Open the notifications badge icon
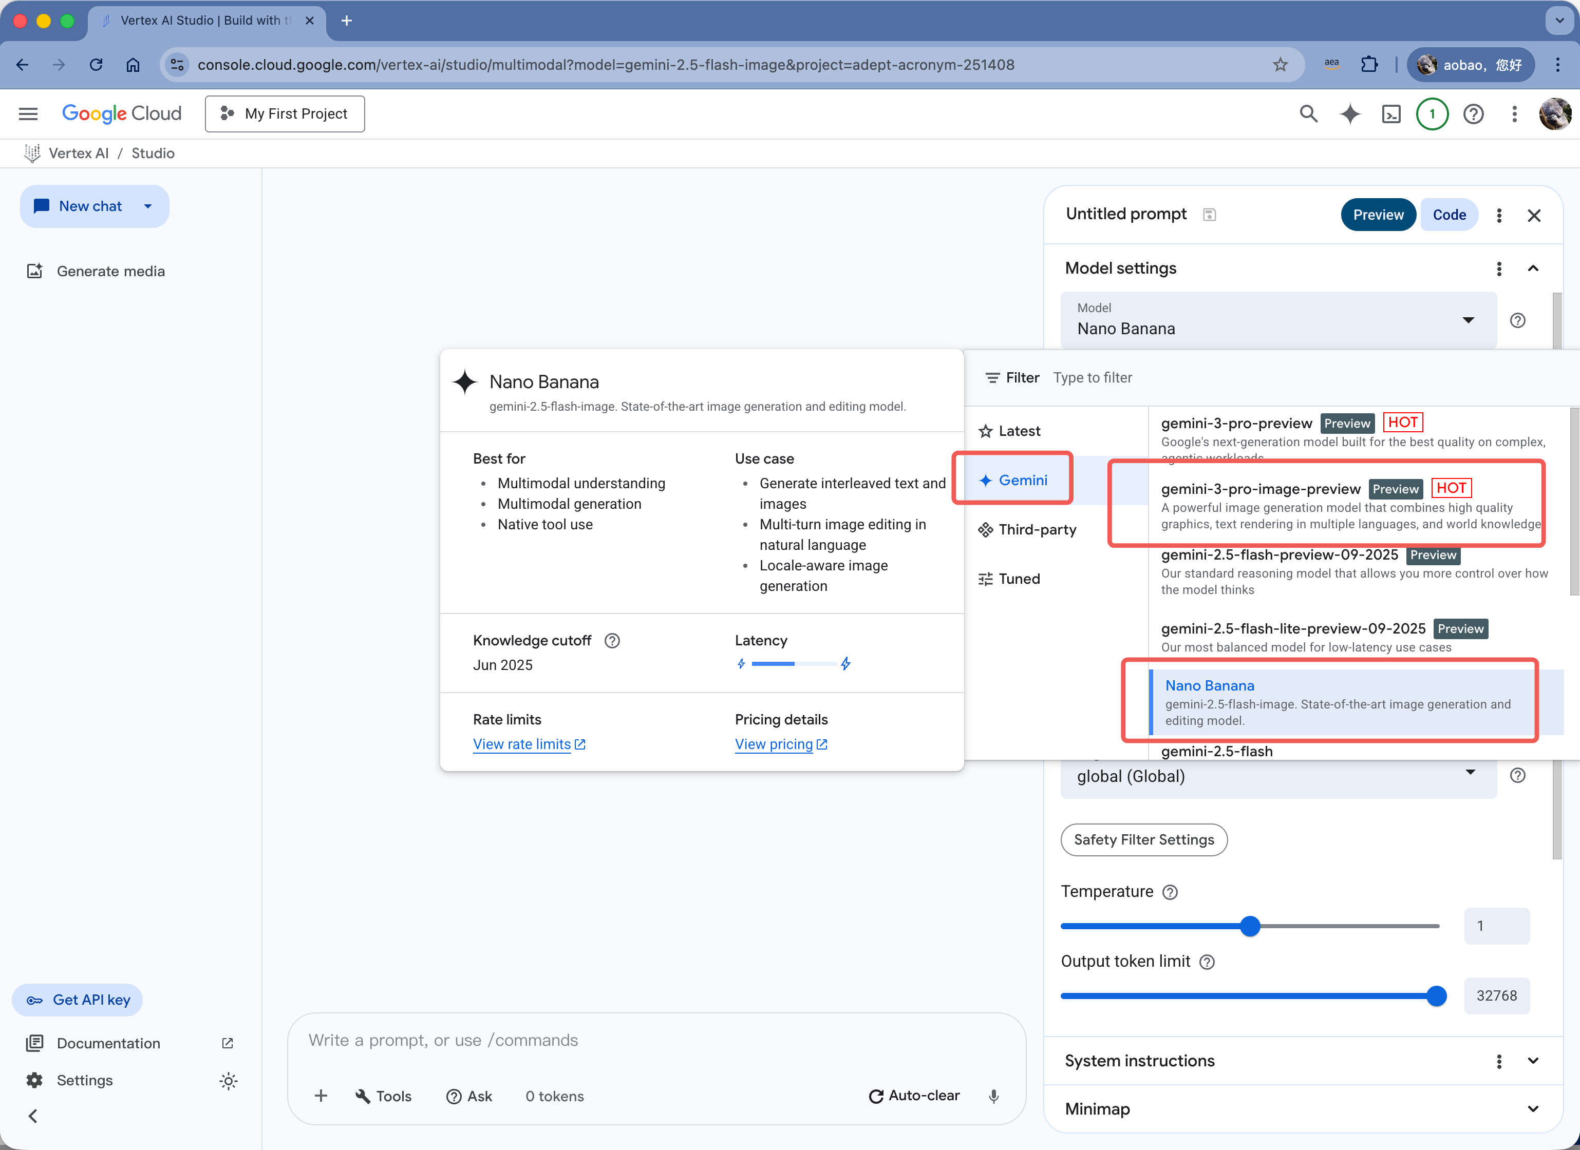 (1432, 114)
